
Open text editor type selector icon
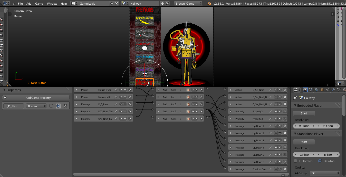[340, 83]
